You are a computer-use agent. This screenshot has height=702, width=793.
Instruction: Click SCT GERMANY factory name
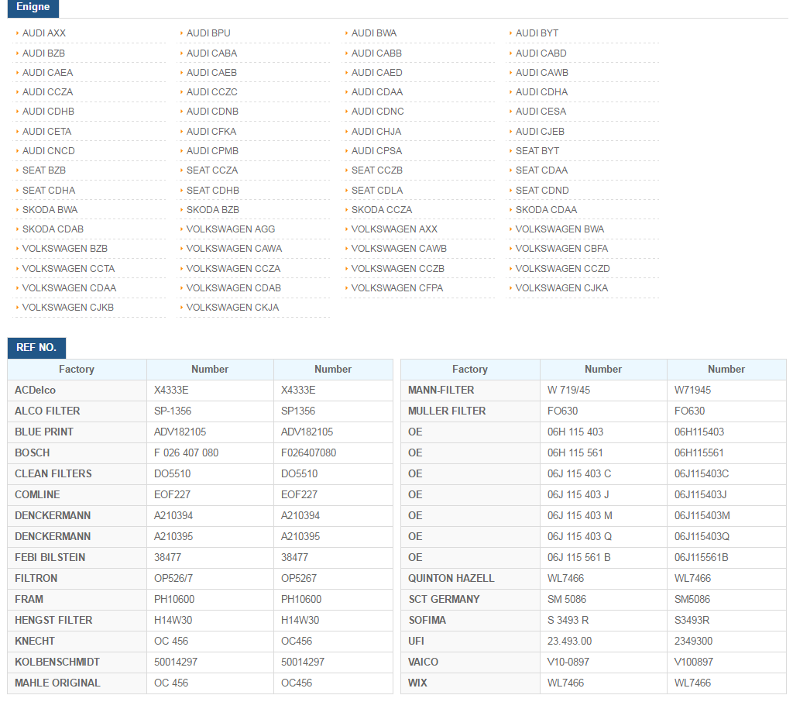(x=444, y=599)
